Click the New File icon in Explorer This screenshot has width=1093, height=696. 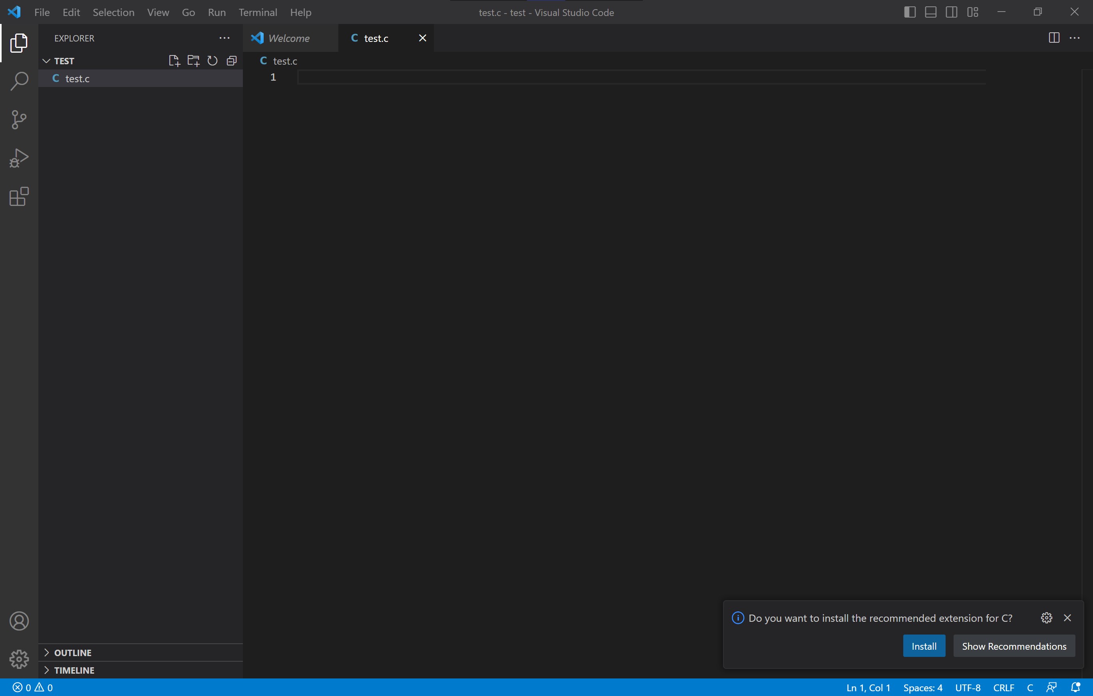(x=174, y=61)
